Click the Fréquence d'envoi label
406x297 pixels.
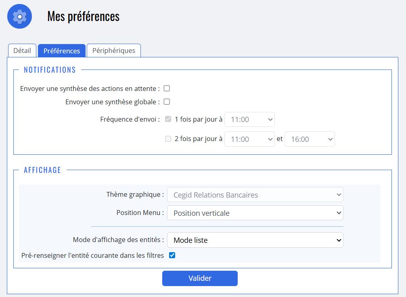(x=130, y=119)
